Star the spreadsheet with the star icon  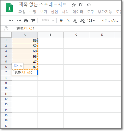coord(74,5)
